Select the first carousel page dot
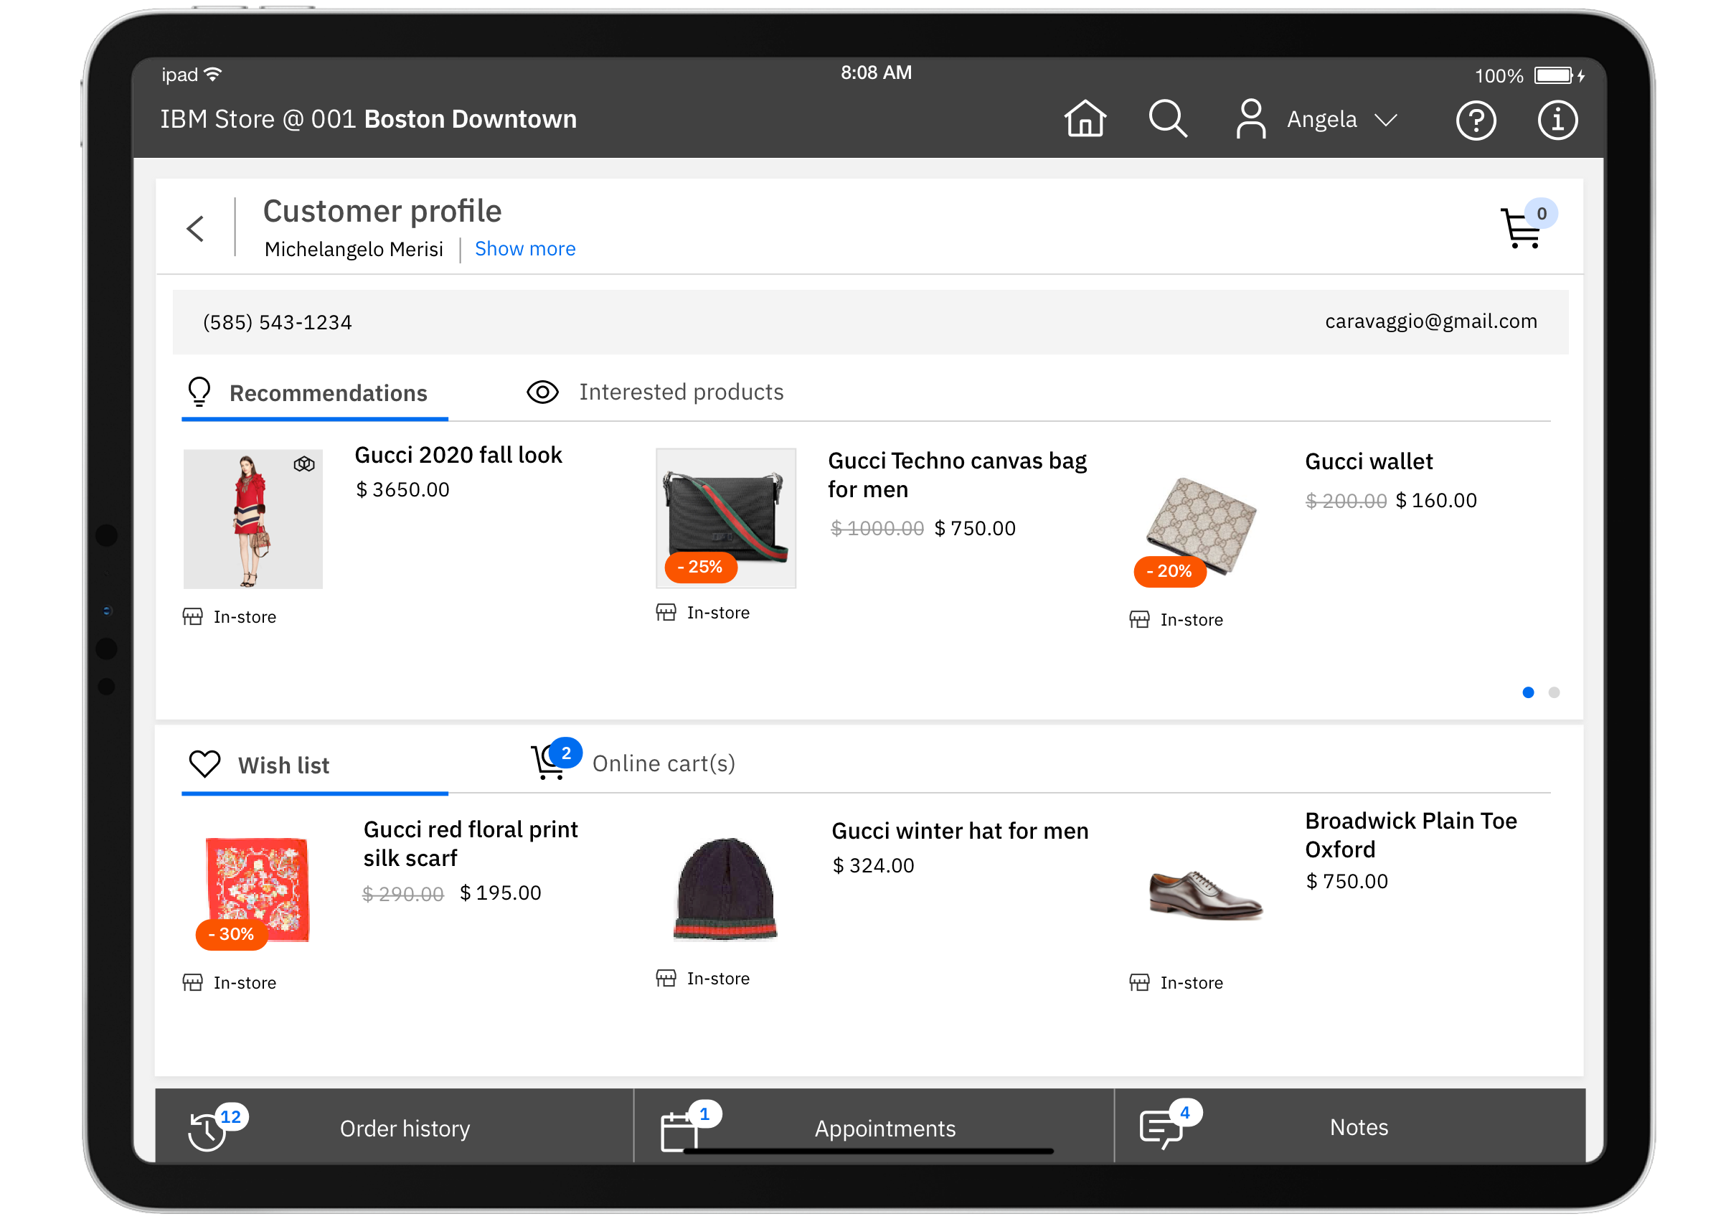 (x=1527, y=692)
